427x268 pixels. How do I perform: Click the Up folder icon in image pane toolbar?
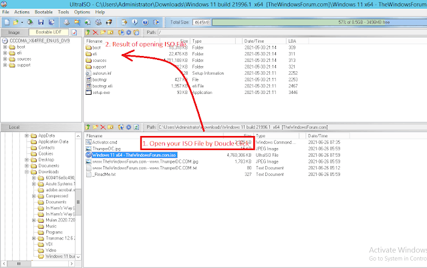(88, 33)
